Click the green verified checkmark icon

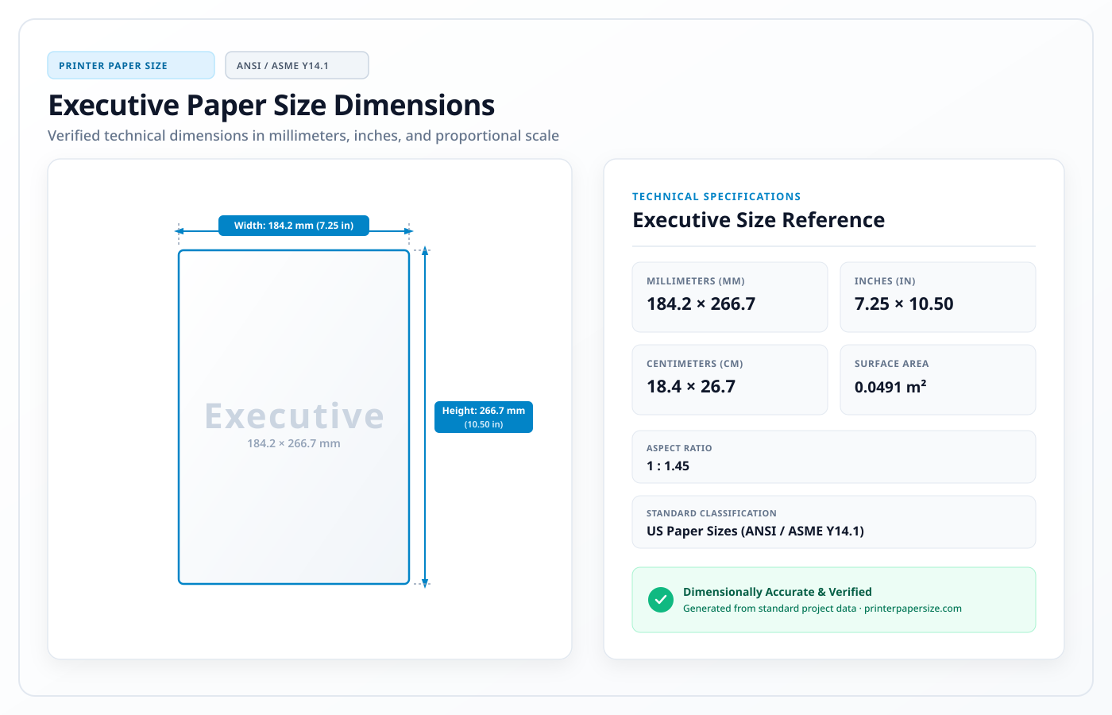(660, 600)
